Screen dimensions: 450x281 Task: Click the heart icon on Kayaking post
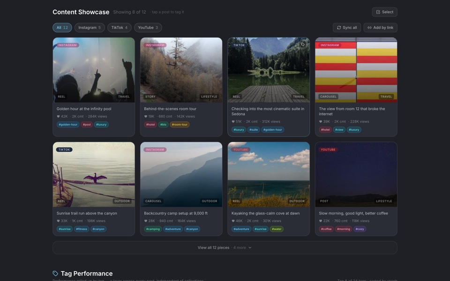[233, 221]
